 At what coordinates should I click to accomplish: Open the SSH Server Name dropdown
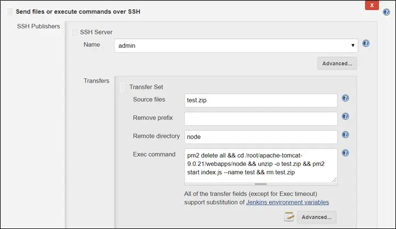click(236, 45)
